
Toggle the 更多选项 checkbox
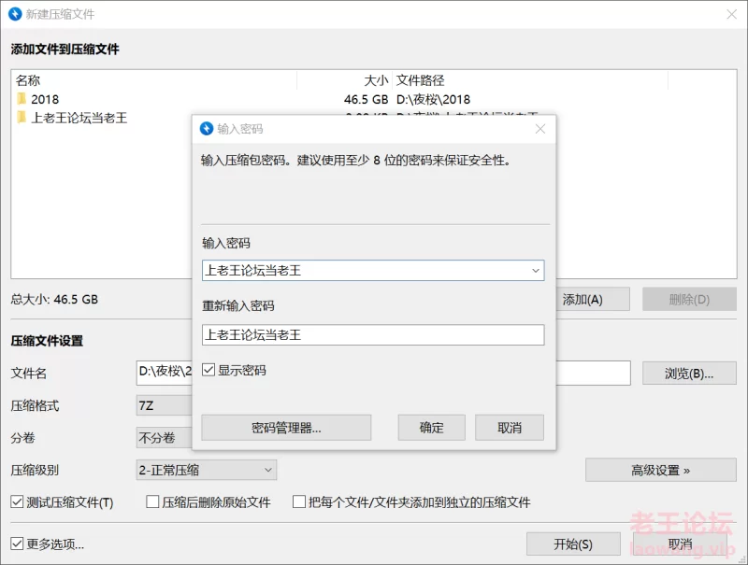click(17, 544)
